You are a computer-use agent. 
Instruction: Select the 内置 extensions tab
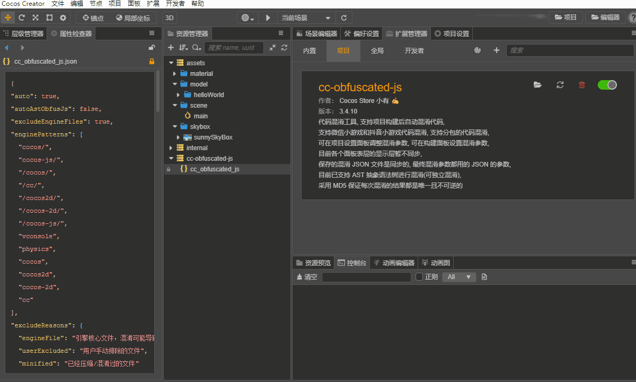pos(310,50)
